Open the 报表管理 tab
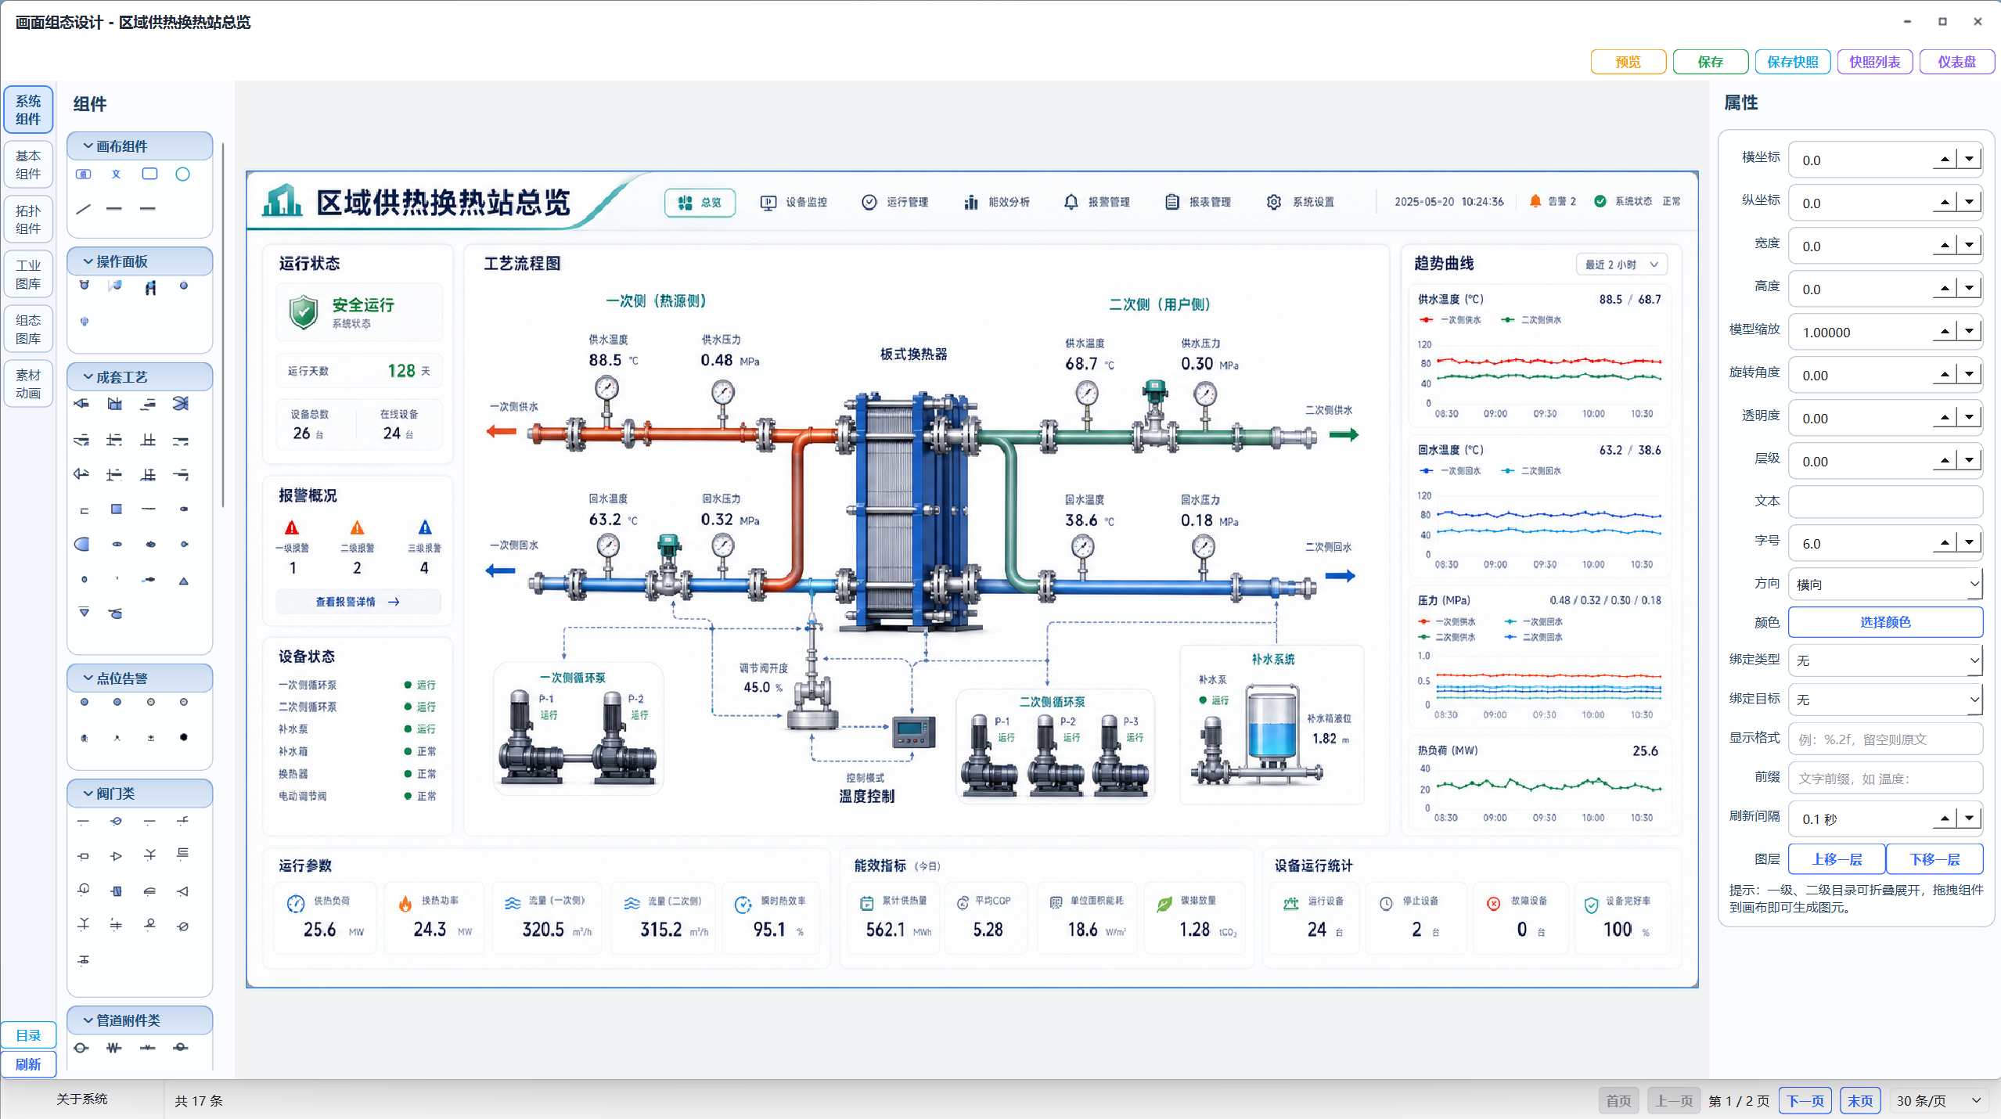The width and height of the screenshot is (2001, 1119). (1197, 203)
